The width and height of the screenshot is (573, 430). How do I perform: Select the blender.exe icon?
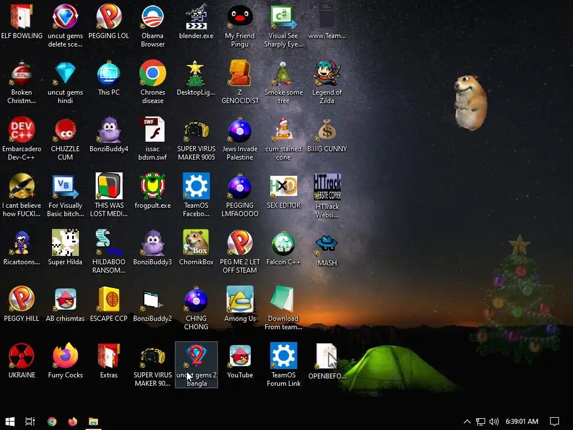point(196,17)
